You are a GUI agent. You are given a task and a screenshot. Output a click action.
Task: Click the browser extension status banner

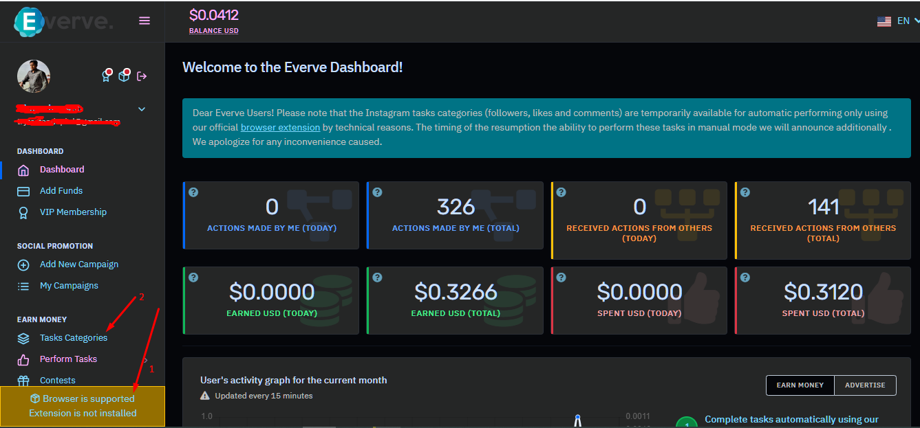[x=83, y=406]
